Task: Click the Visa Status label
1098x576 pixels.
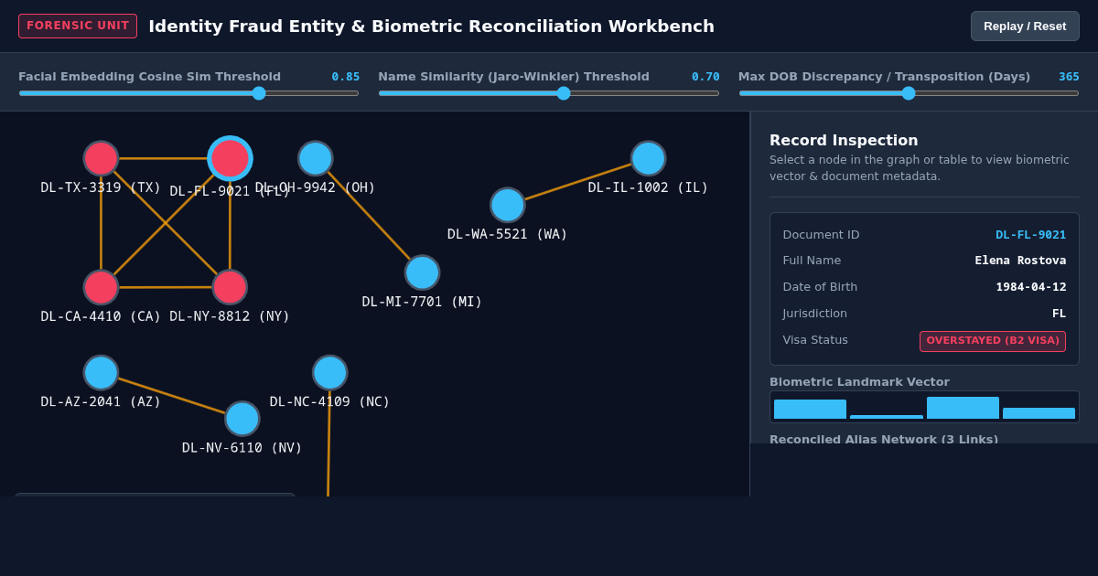Action: click(815, 340)
